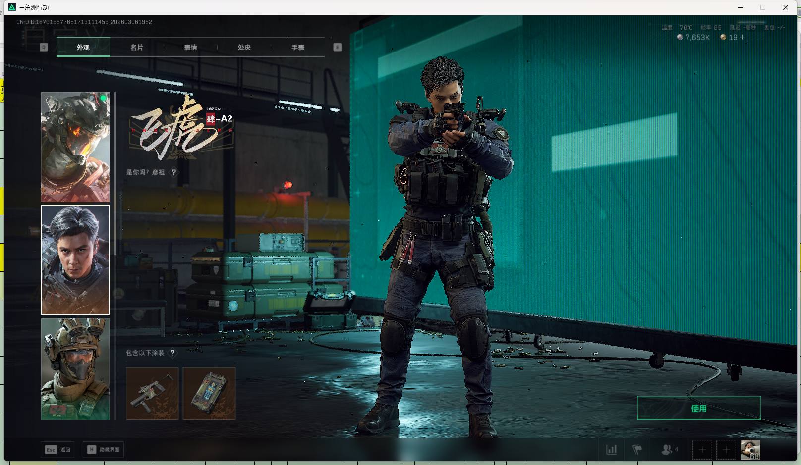The width and height of the screenshot is (801, 465).
Task: Click the second empty squad slot plus
Action: [726, 450]
